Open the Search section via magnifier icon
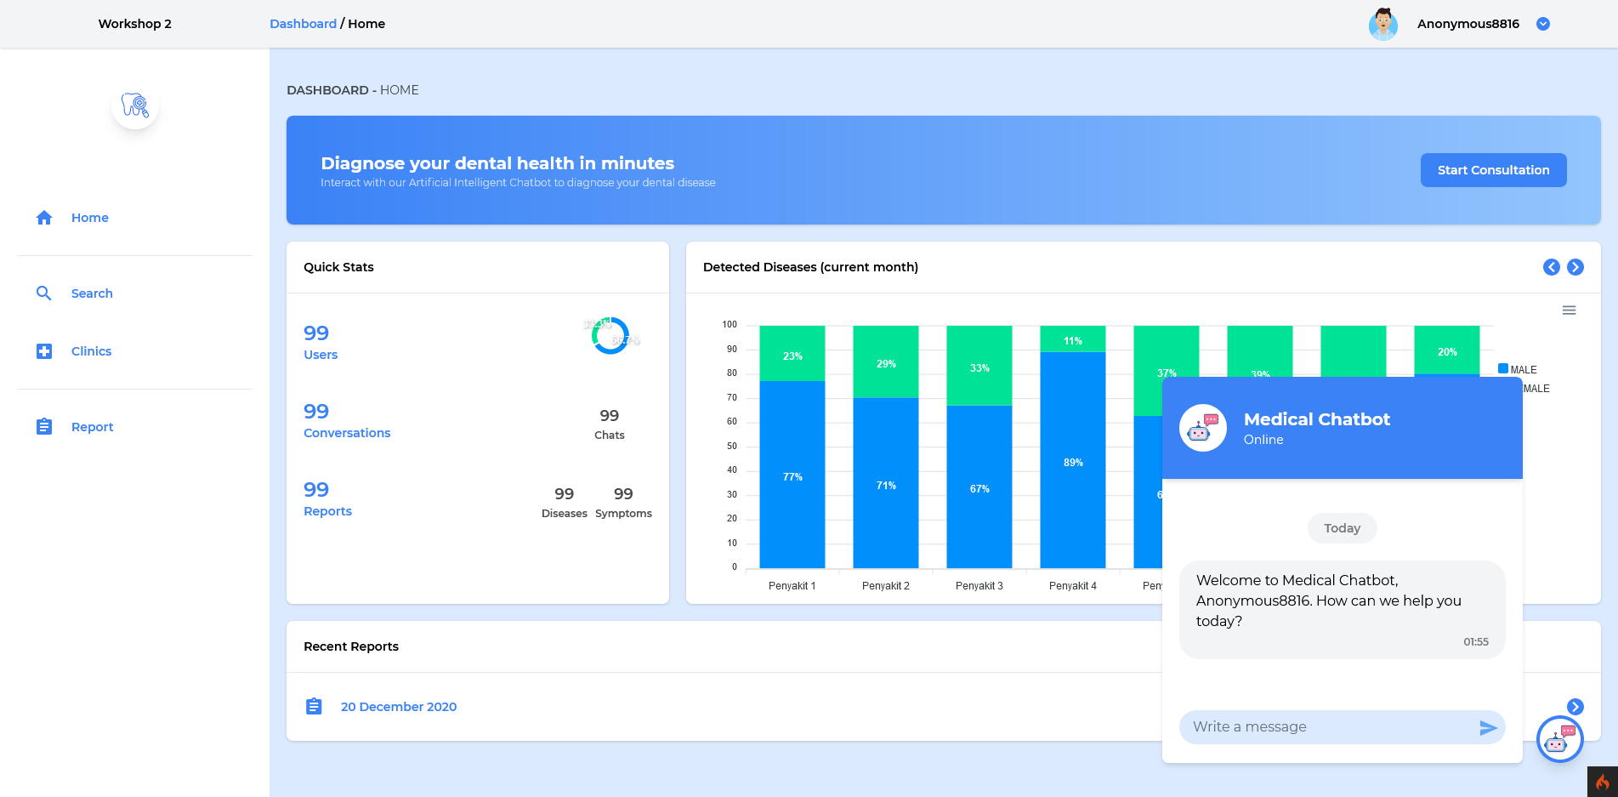1618x797 pixels. (44, 293)
